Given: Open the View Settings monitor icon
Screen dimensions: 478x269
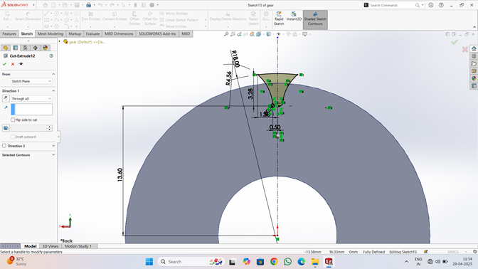Looking at the screenshot, I should [305, 34].
